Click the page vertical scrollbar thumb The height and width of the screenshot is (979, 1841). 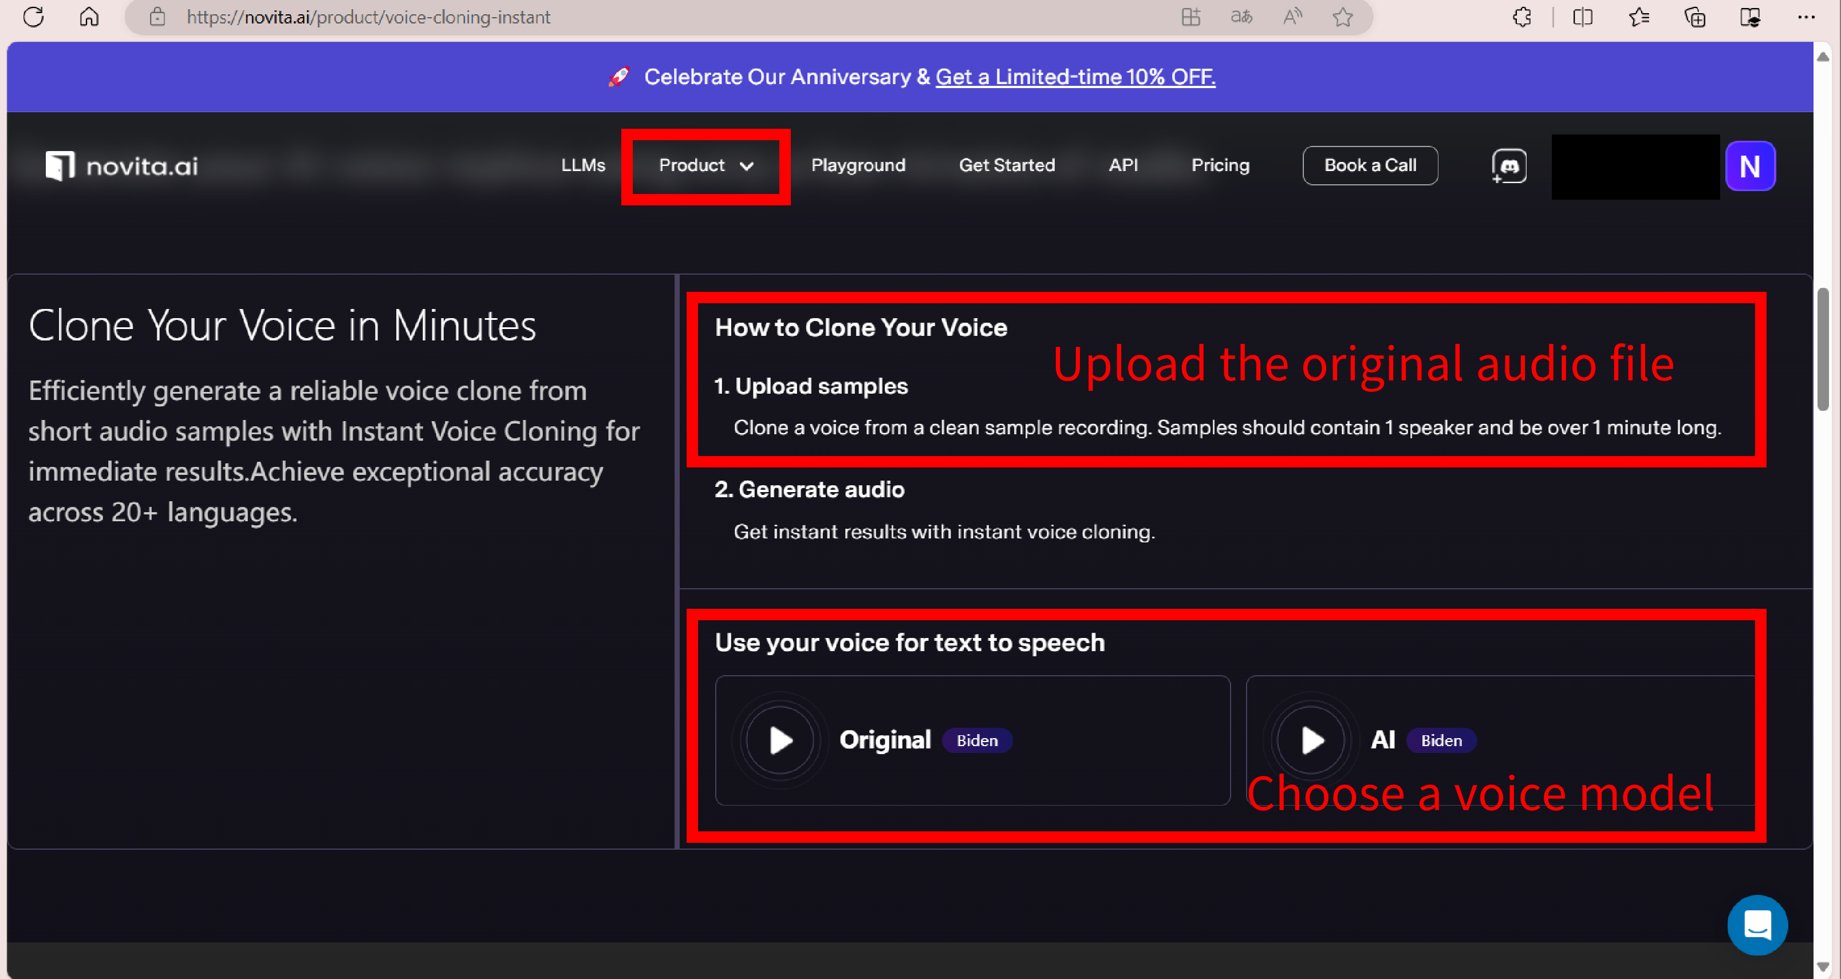tap(1823, 350)
